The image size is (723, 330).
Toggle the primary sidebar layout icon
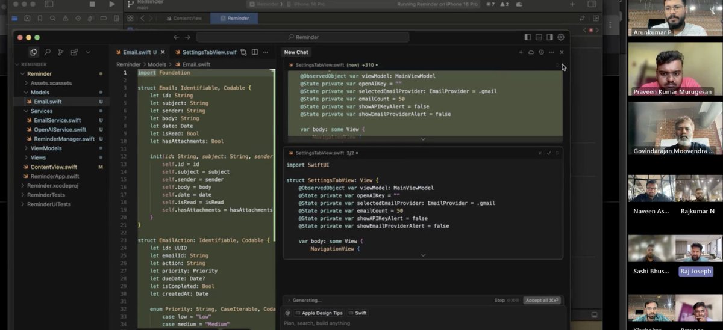coord(528,37)
